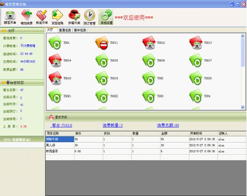Viewport: 247px width, 196px height.
Task: Click the 消费总额:86 link
Action: pos(168,125)
